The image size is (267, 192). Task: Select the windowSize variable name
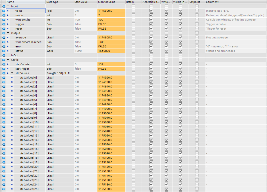[x=23, y=19]
